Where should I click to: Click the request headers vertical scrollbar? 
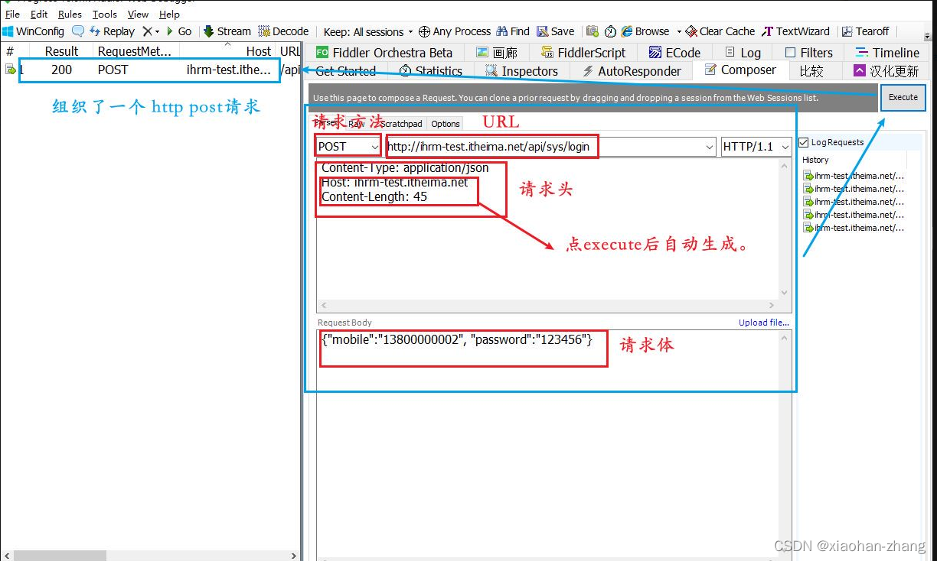point(785,228)
